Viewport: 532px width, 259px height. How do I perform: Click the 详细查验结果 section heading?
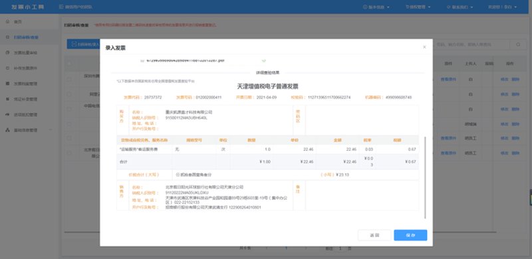(x=268, y=72)
